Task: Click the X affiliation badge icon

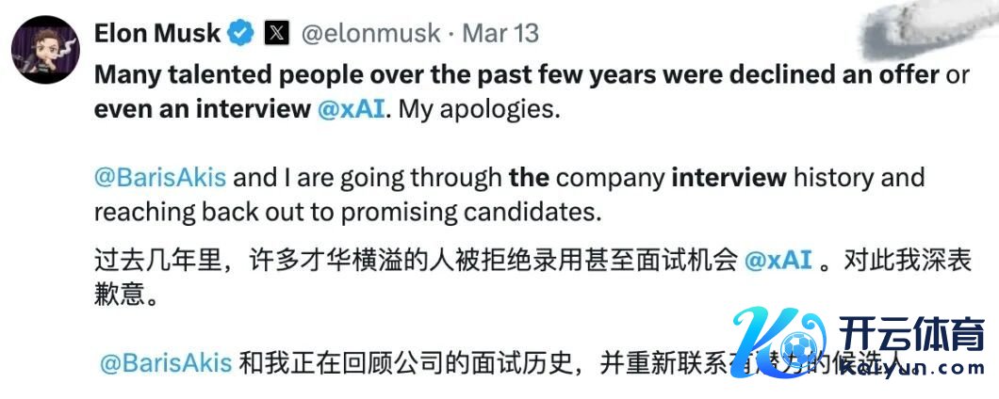Action: 276,34
